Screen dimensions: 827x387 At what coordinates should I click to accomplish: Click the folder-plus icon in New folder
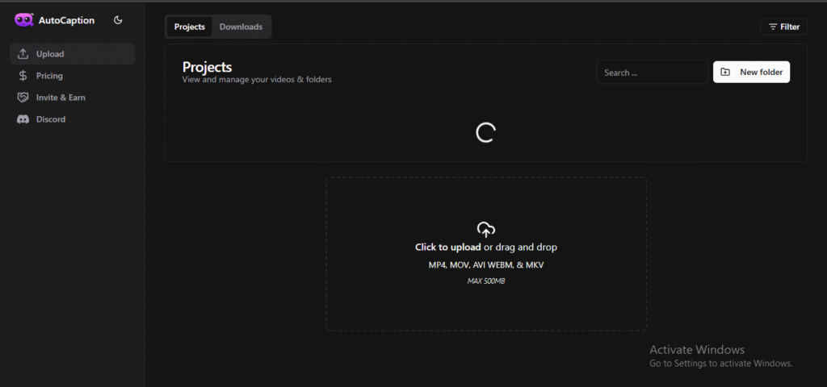tap(725, 72)
